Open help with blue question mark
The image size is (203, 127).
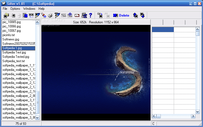click(90, 15)
